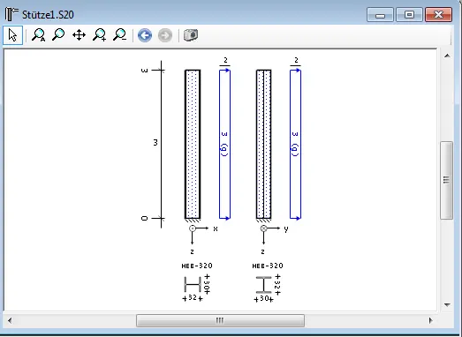Screen dimensions: 462x337
Task: Click the greyed forward arrow button
Action: pyautogui.click(x=165, y=35)
